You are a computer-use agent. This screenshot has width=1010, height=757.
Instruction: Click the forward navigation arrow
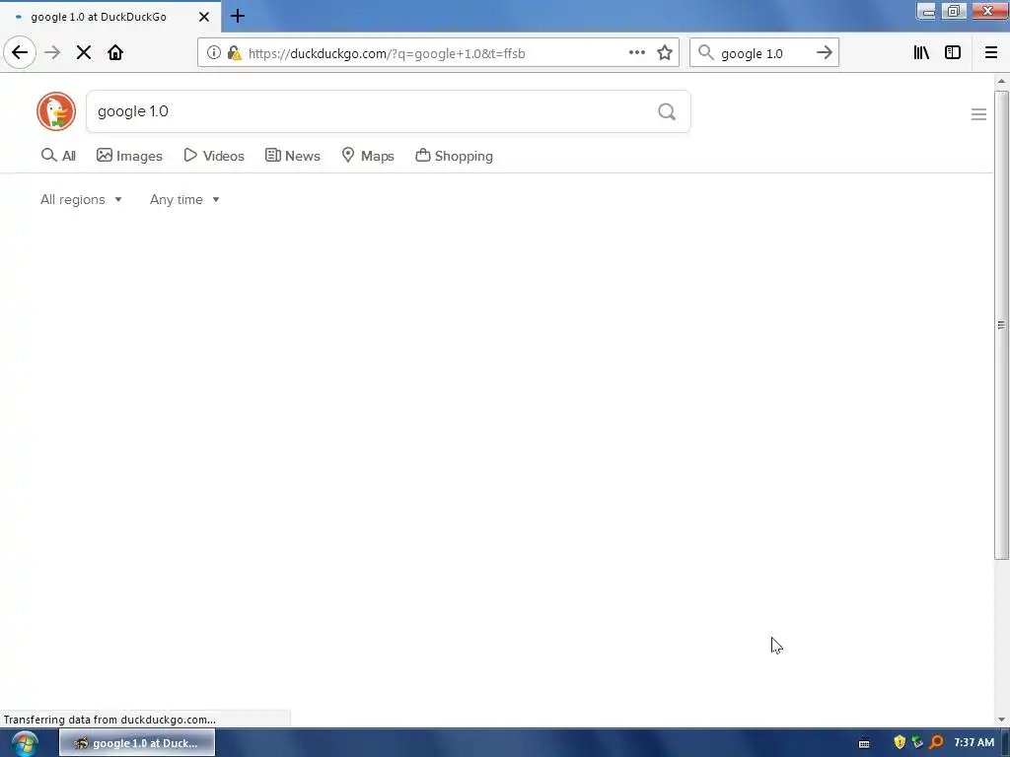coord(52,52)
